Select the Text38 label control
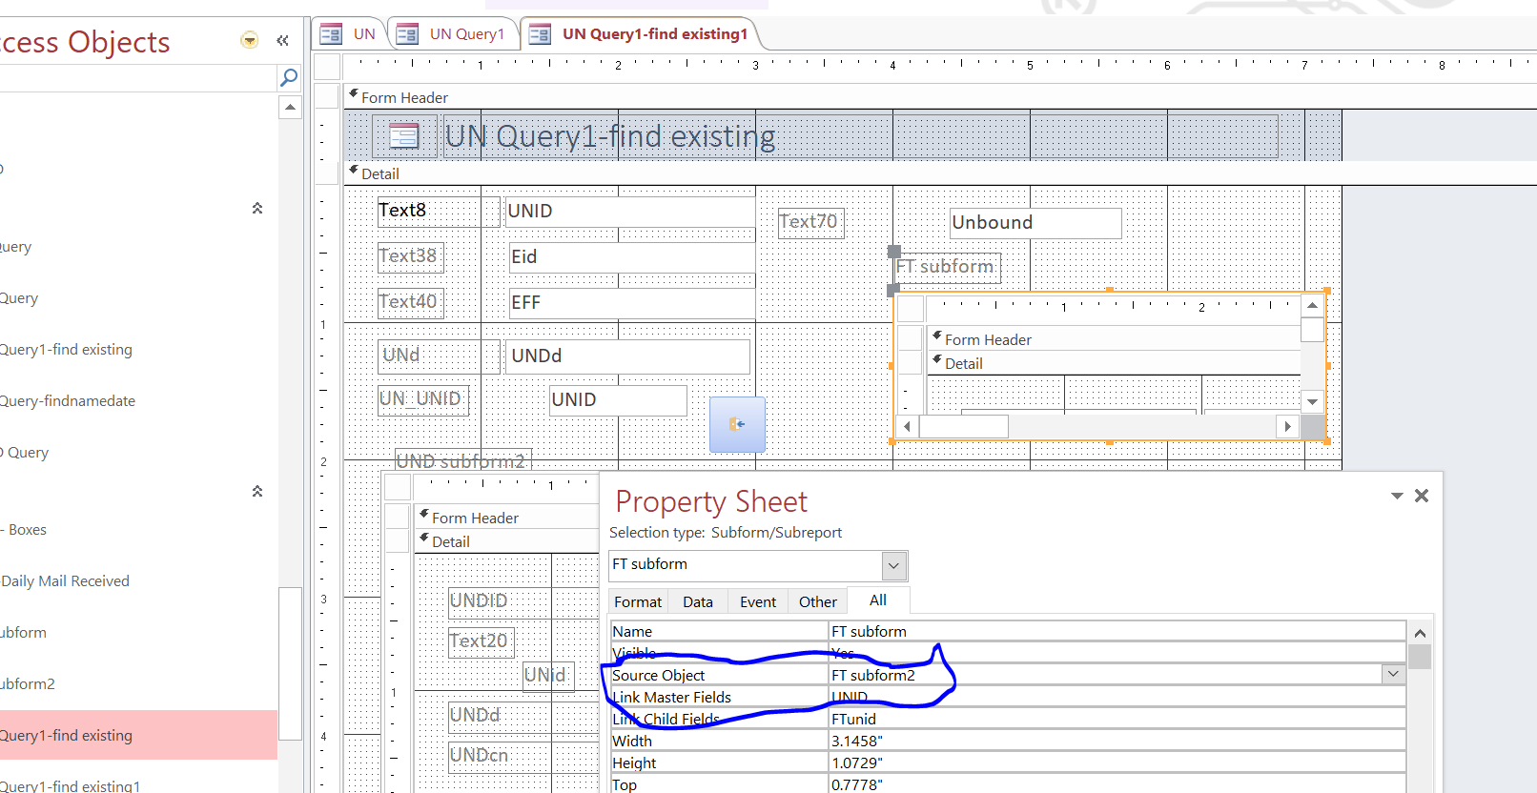The image size is (1537, 793). (410, 256)
